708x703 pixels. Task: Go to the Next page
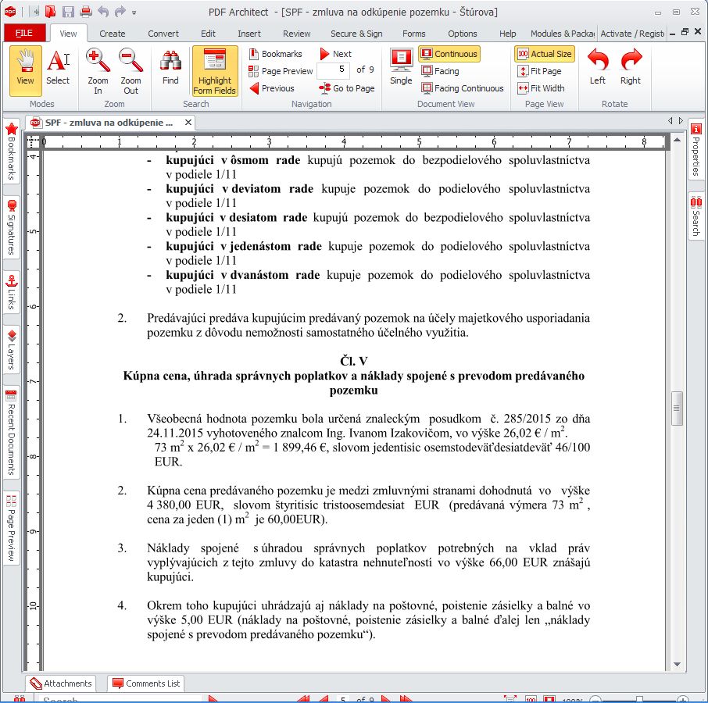click(335, 54)
